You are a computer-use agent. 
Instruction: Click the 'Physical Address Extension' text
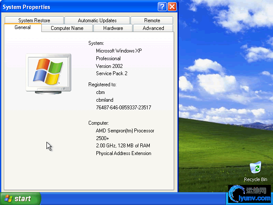(x=123, y=153)
